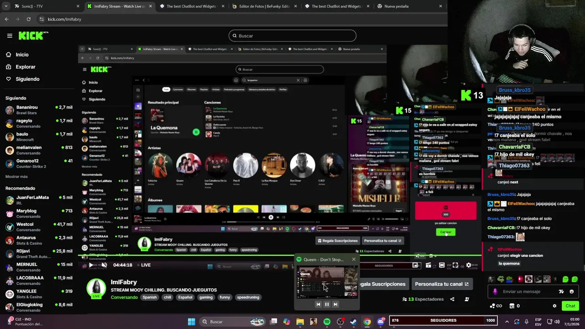The height and width of the screenshot is (329, 585).
Task: Open the chat shop icon
Action: pos(512,306)
